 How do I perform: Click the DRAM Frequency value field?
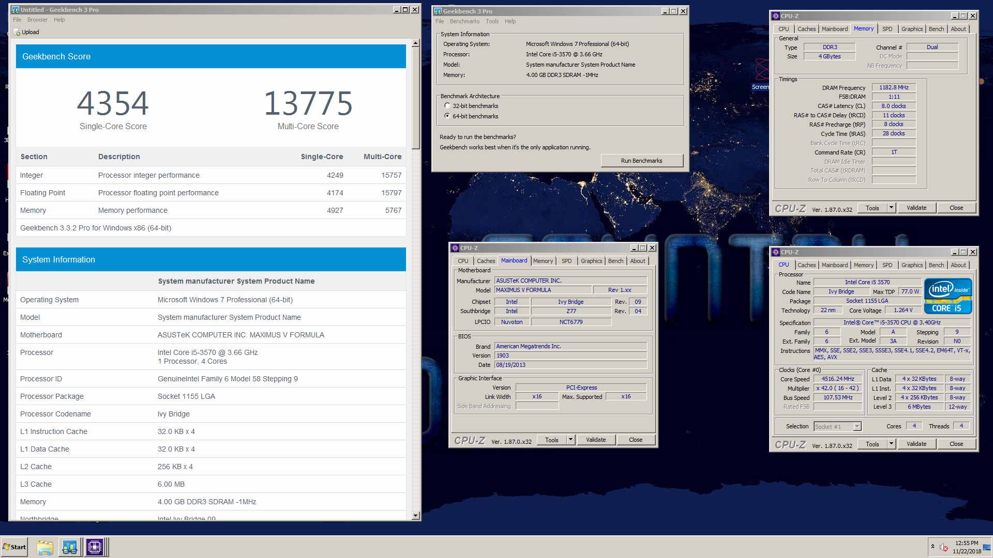(894, 88)
